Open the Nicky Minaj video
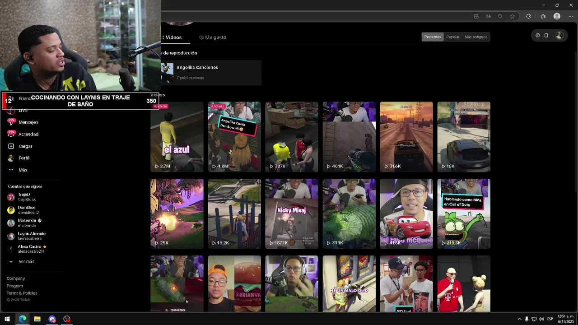Image resolution: width=578 pixels, height=325 pixels. tap(292, 214)
